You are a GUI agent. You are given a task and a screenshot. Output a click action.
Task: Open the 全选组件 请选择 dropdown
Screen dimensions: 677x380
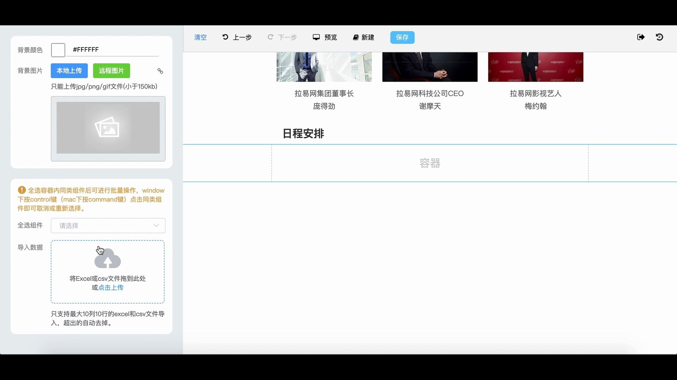[108, 226]
